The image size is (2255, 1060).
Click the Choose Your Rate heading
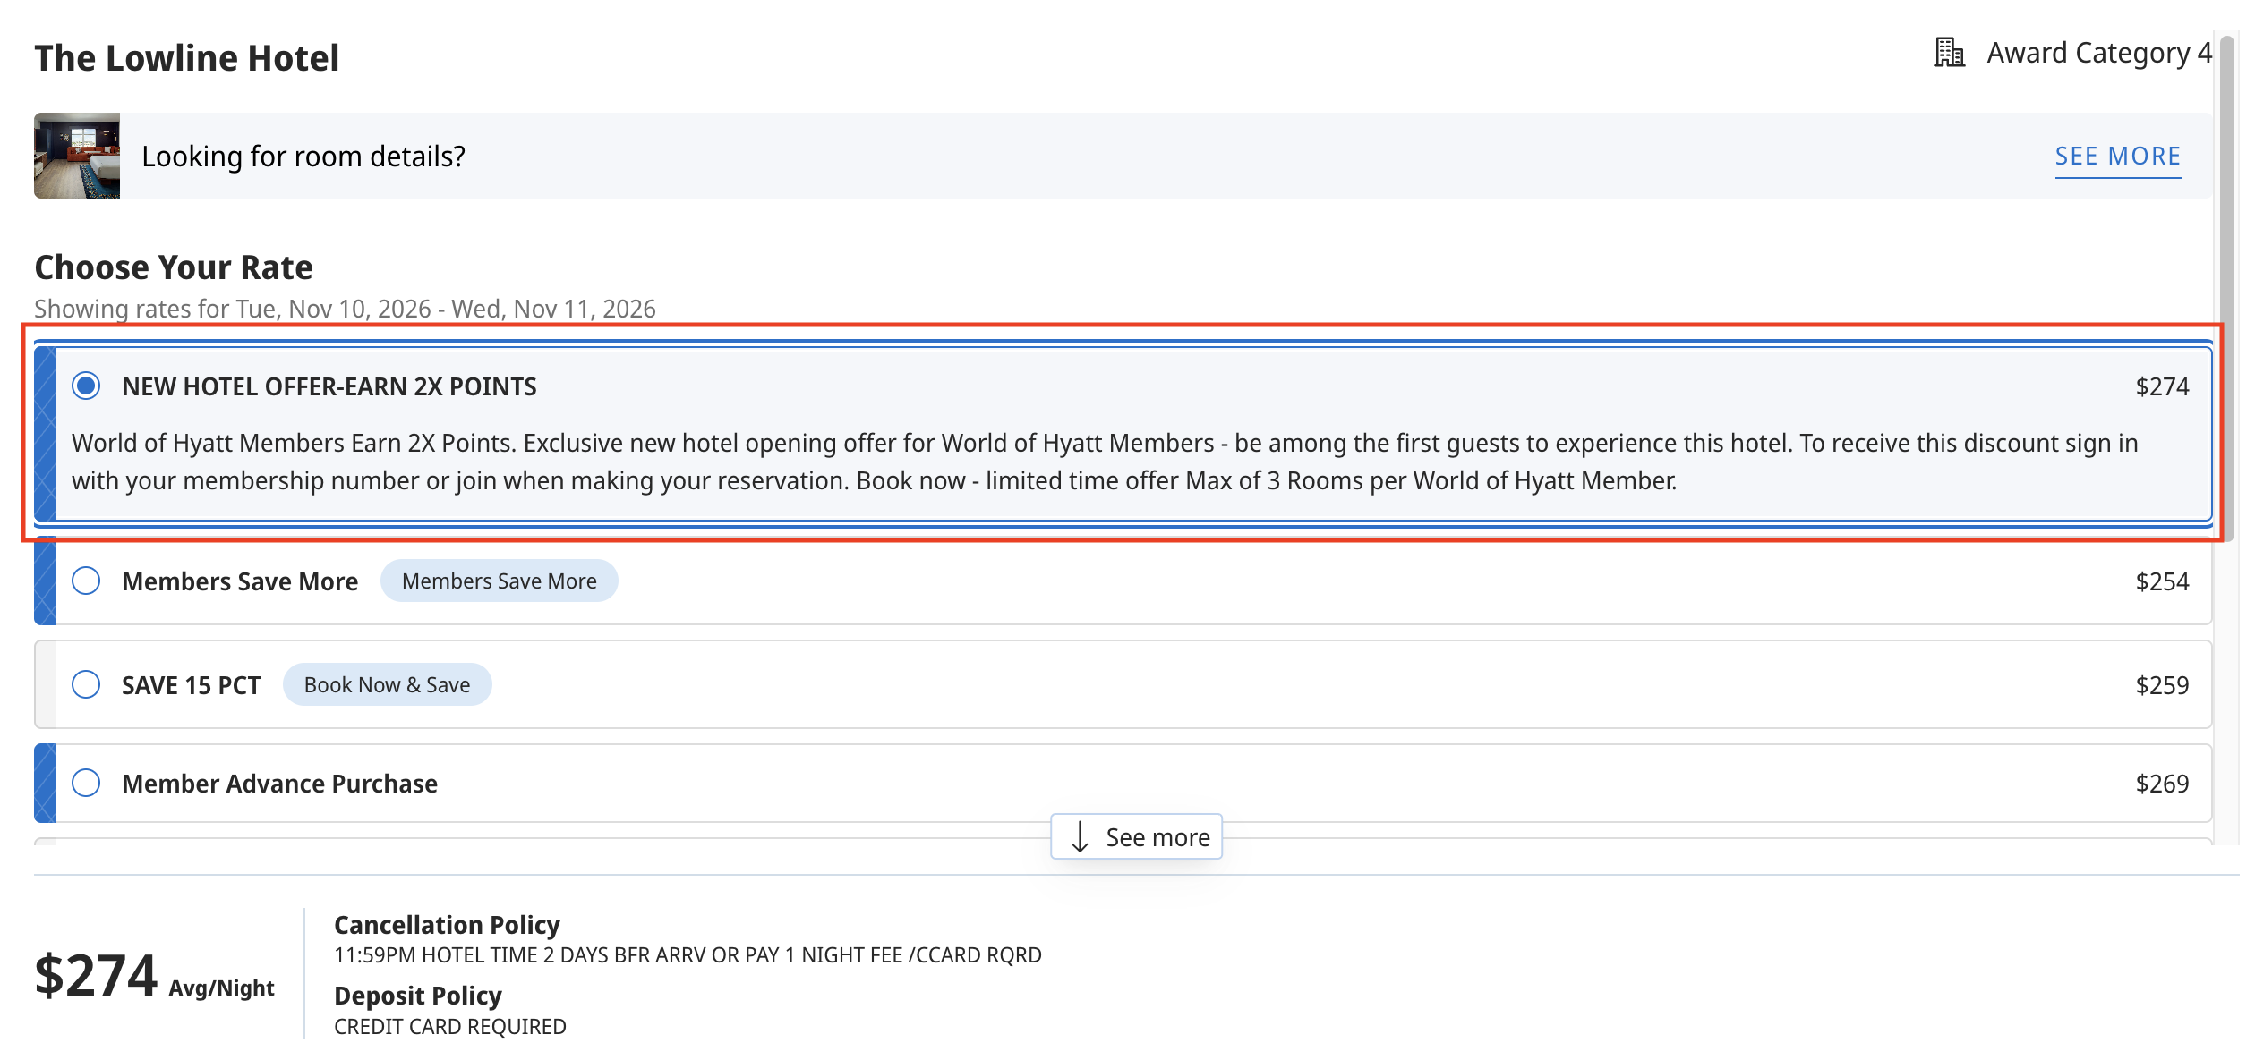174,267
